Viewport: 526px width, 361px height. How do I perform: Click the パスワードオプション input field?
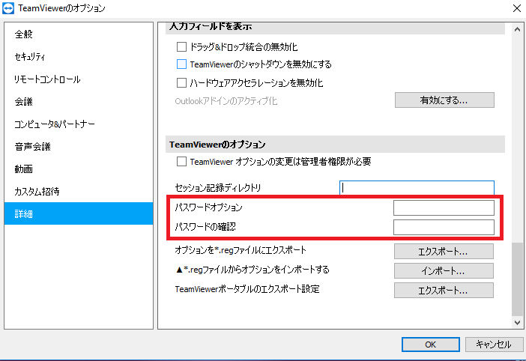point(444,207)
